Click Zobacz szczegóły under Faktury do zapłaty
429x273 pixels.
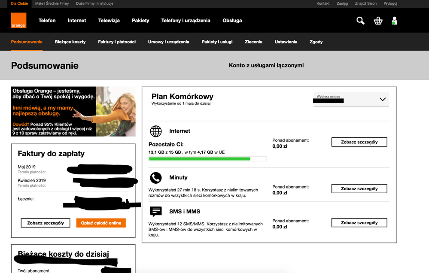(46, 223)
